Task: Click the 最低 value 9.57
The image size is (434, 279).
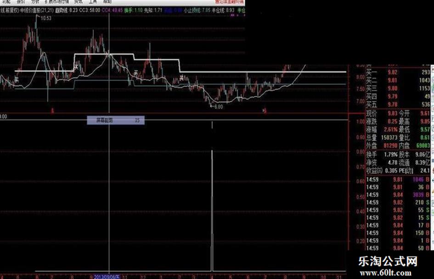Action: click(425, 129)
